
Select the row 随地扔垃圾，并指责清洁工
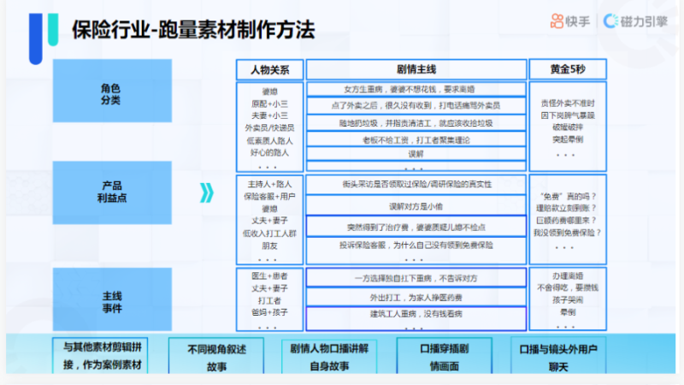416,123
